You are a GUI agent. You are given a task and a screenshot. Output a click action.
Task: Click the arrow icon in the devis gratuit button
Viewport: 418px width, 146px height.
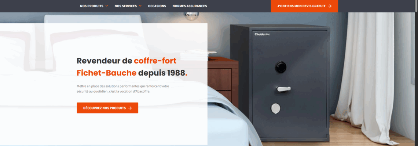tap(330, 6)
